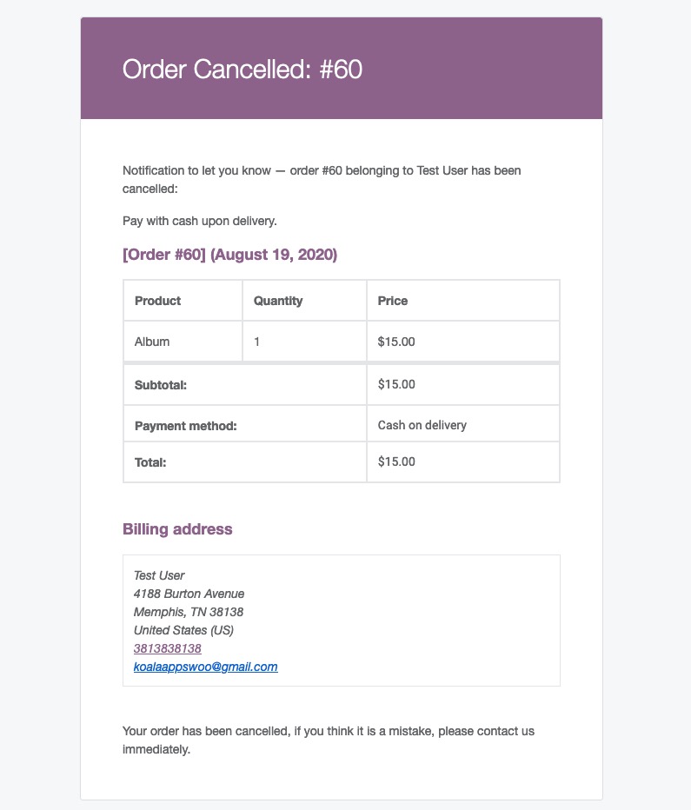Click the Pay with cash upon delivery text
This screenshot has height=810, width=691.
point(200,221)
